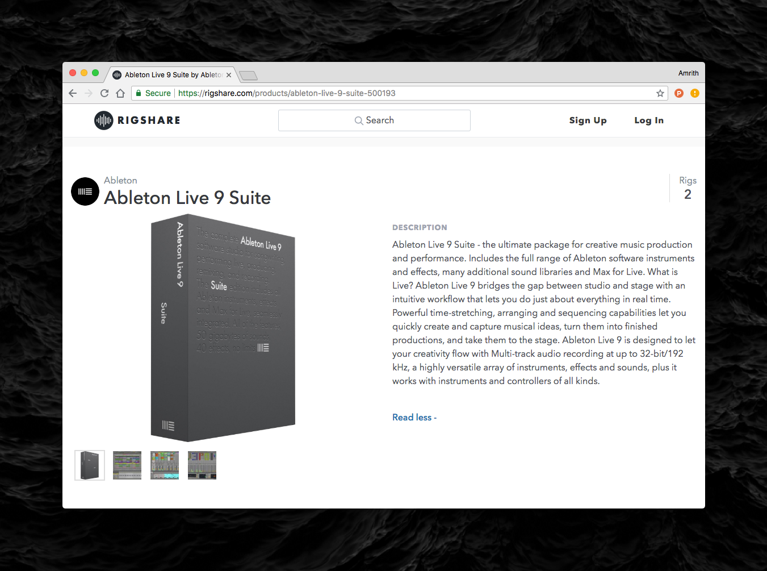Image resolution: width=767 pixels, height=571 pixels.
Task: Select the fourth screenshot thumbnail
Action: (x=202, y=465)
